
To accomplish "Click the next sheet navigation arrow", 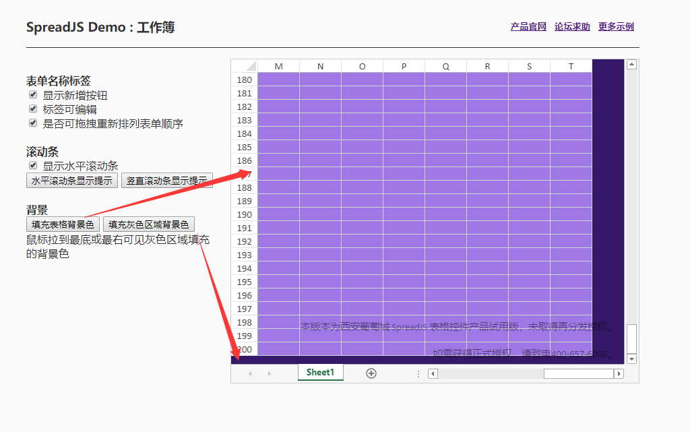I will [269, 373].
